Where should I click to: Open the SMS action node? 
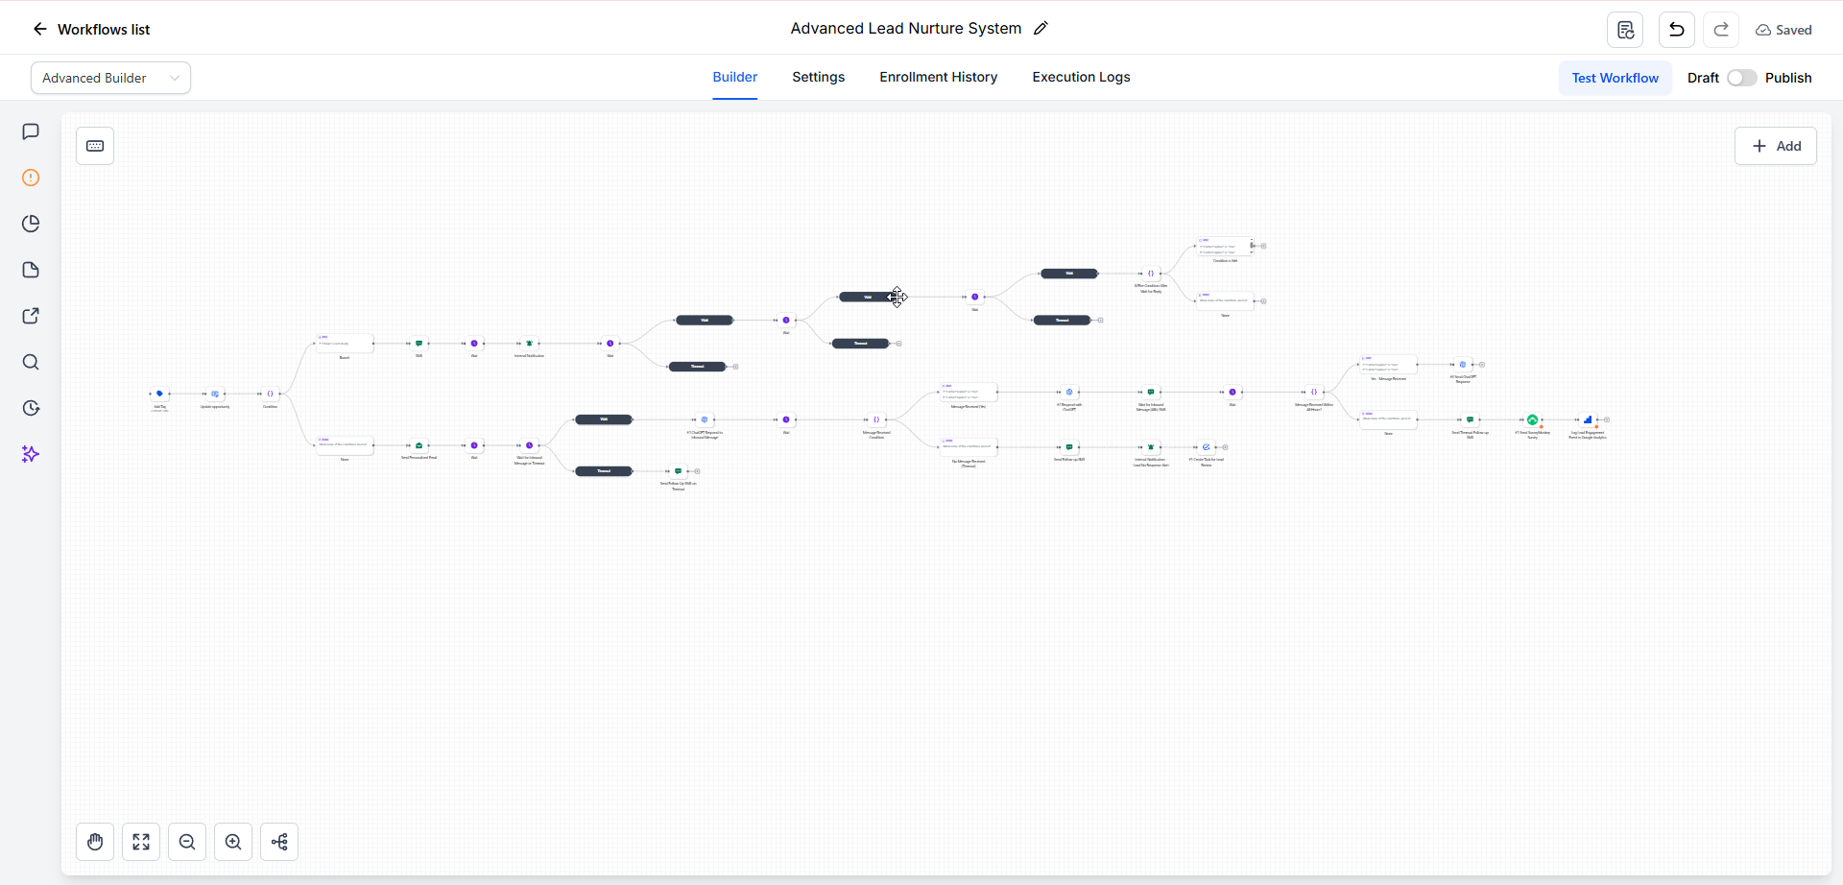pyautogui.click(x=419, y=343)
